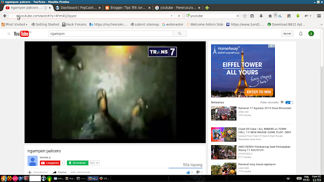Screen dimensions: 324x182
Task: Click the multicolor addon icon in toolbar
Action: pyautogui.click(x=289, y=16)
